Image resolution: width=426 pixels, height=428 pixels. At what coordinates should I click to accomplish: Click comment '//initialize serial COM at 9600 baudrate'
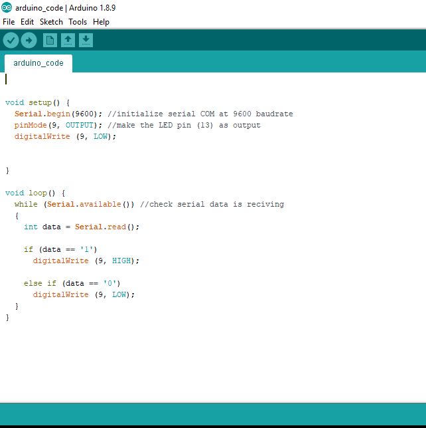(x=200, y=114)
